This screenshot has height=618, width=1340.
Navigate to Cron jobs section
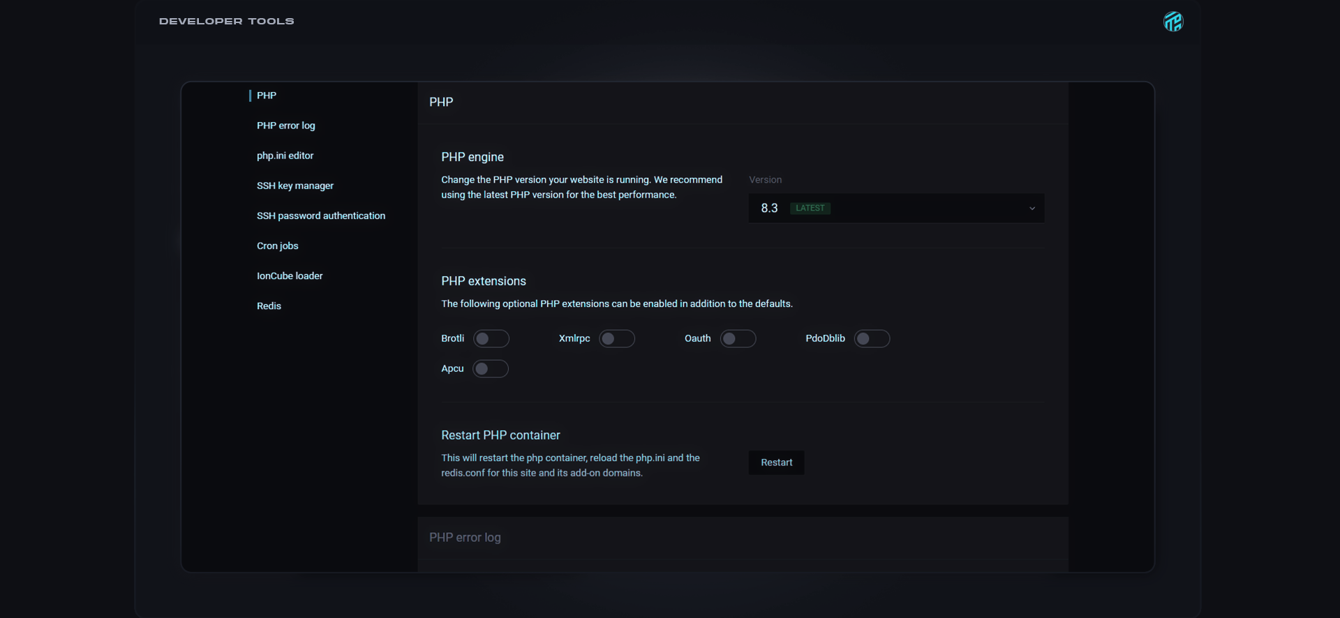(277, 246)
